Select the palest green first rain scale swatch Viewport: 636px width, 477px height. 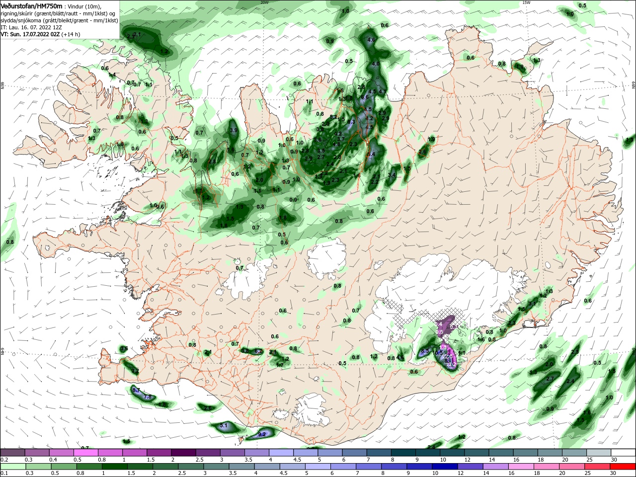coord(12,466)
